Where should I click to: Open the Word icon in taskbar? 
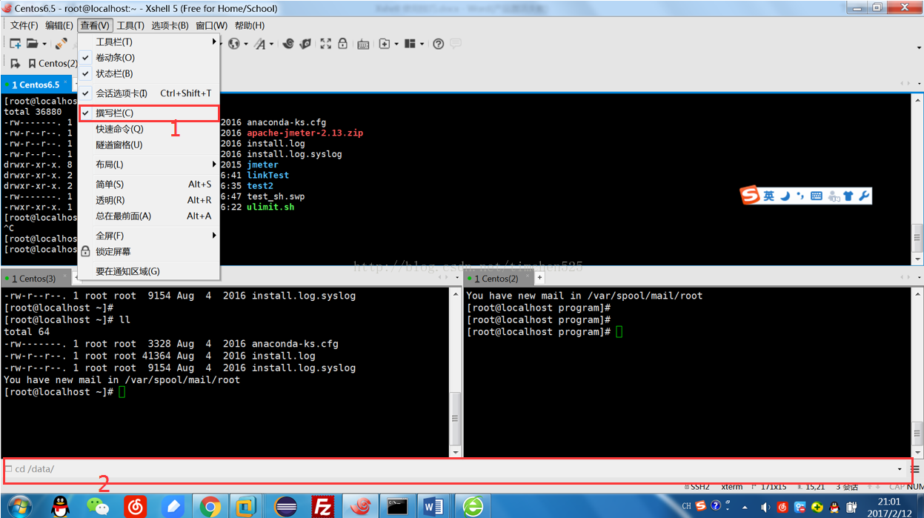(434, 507)
